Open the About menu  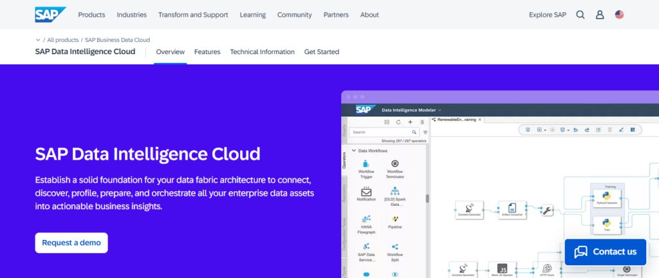[369, 15]
